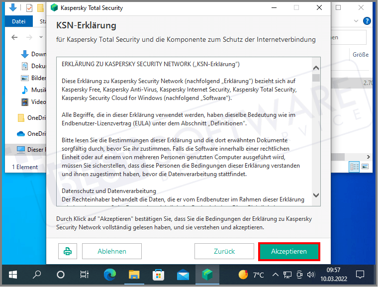
Task: Open the weather widget showing 7°C
Action: (x=251, y=275)
